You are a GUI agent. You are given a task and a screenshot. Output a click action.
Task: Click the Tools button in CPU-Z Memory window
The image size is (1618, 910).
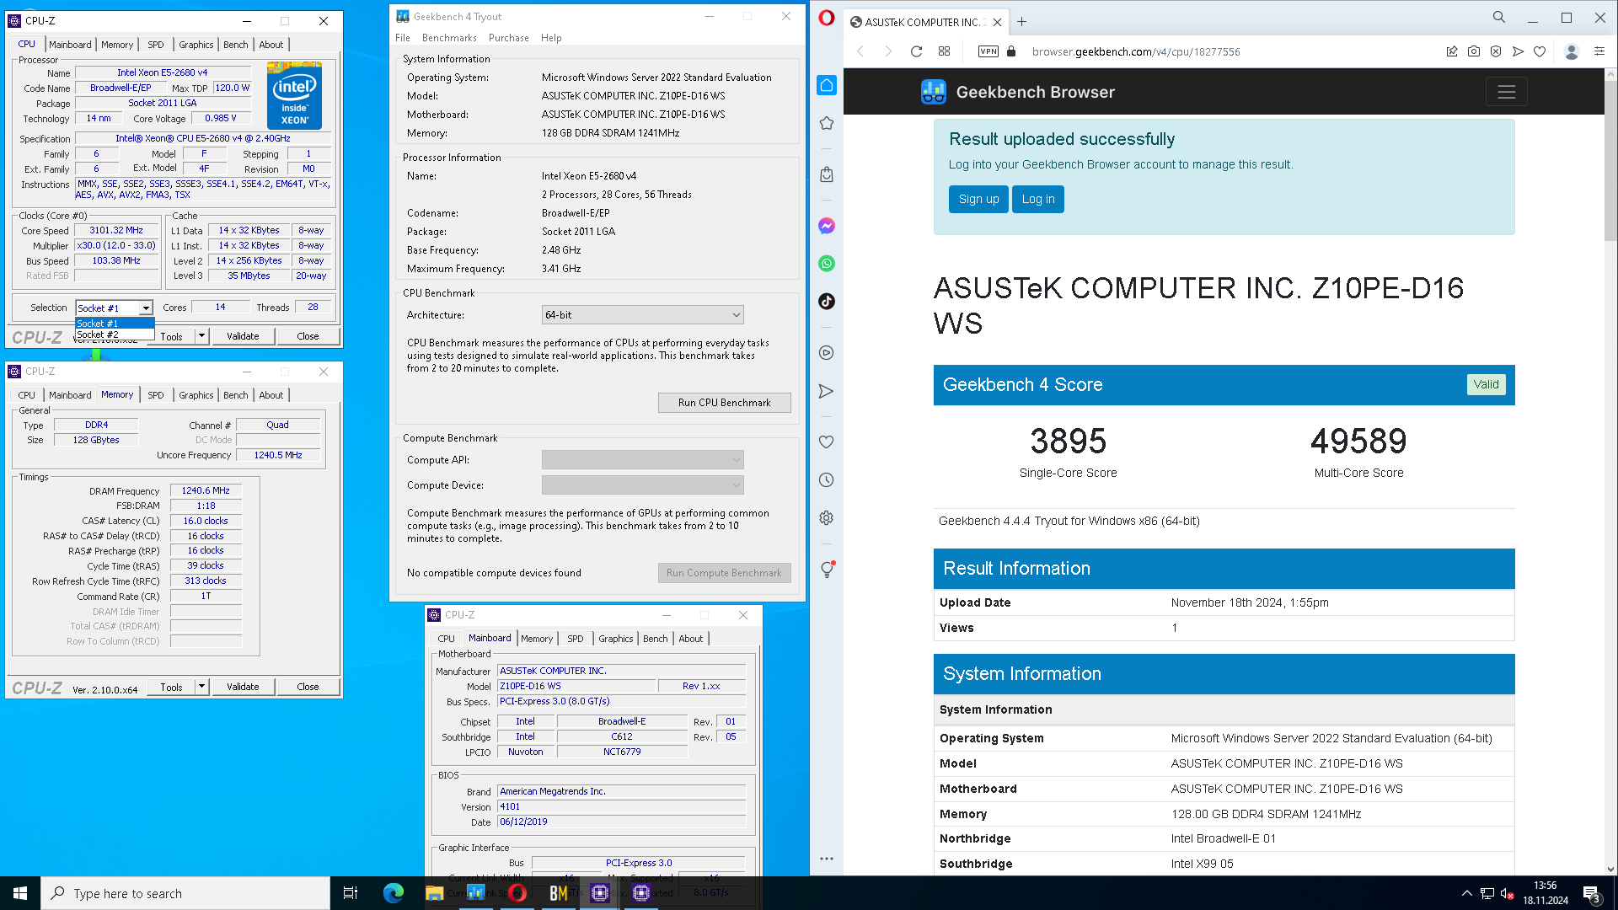[x=171, y=687]
